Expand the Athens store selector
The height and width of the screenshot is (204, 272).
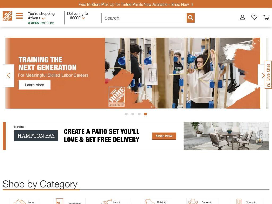point(36,18)
